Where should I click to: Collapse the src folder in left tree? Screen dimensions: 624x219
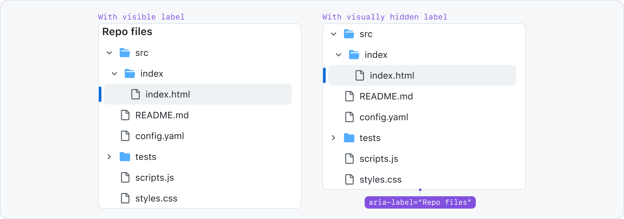tap(109, 53)
